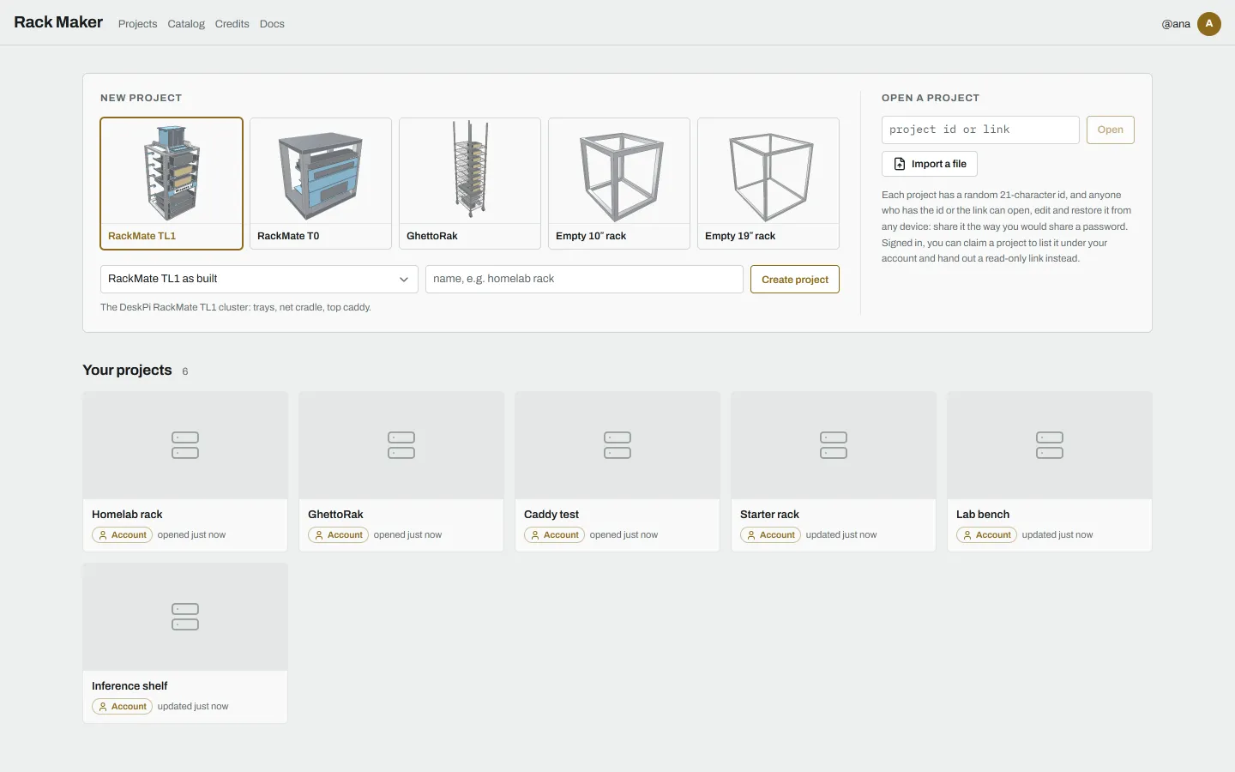
Task: Click the Create project button
Action: 795,279
